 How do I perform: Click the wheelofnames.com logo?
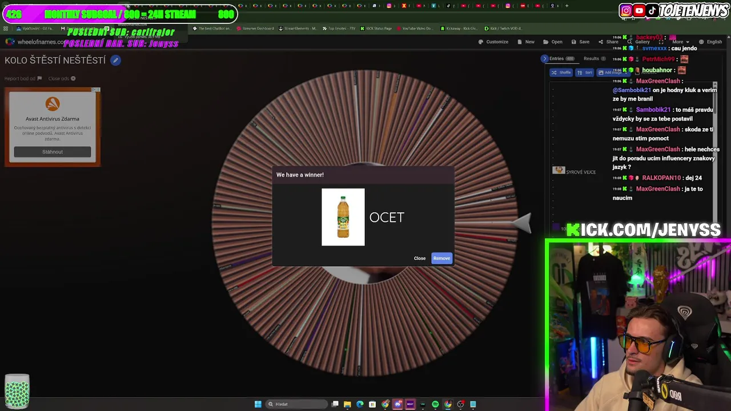[10, 42]
